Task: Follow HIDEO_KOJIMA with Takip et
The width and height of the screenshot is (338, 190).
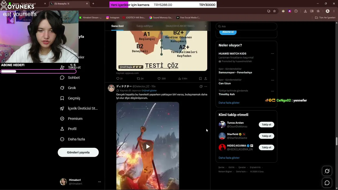Action: 266,148
